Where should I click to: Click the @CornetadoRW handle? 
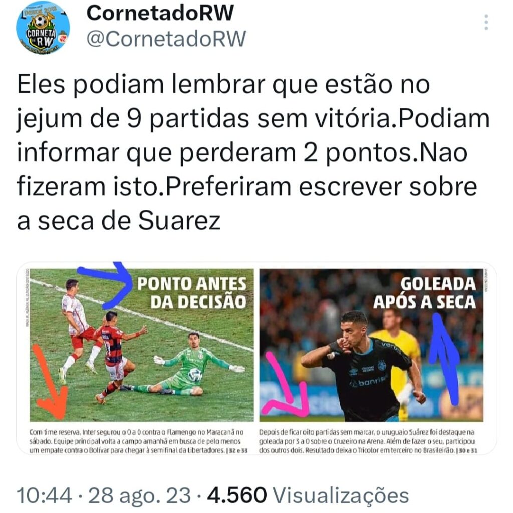(166, 39)
